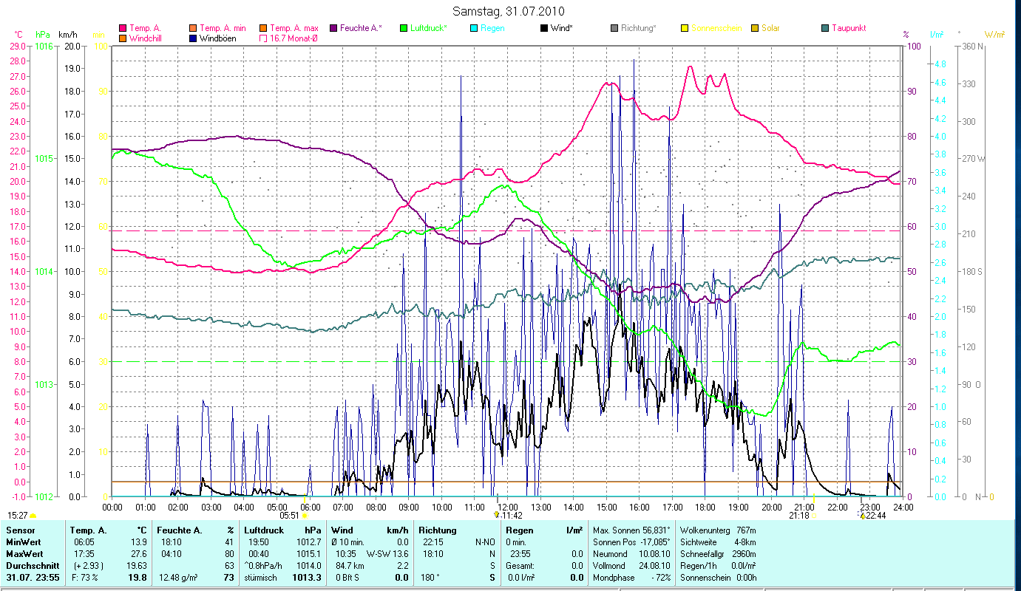Image resolution: width=1021 pixels, height=591 pixels.
Task: Toggle the 16.7 Monat-Ø legend box
Action: click(263, 38)
